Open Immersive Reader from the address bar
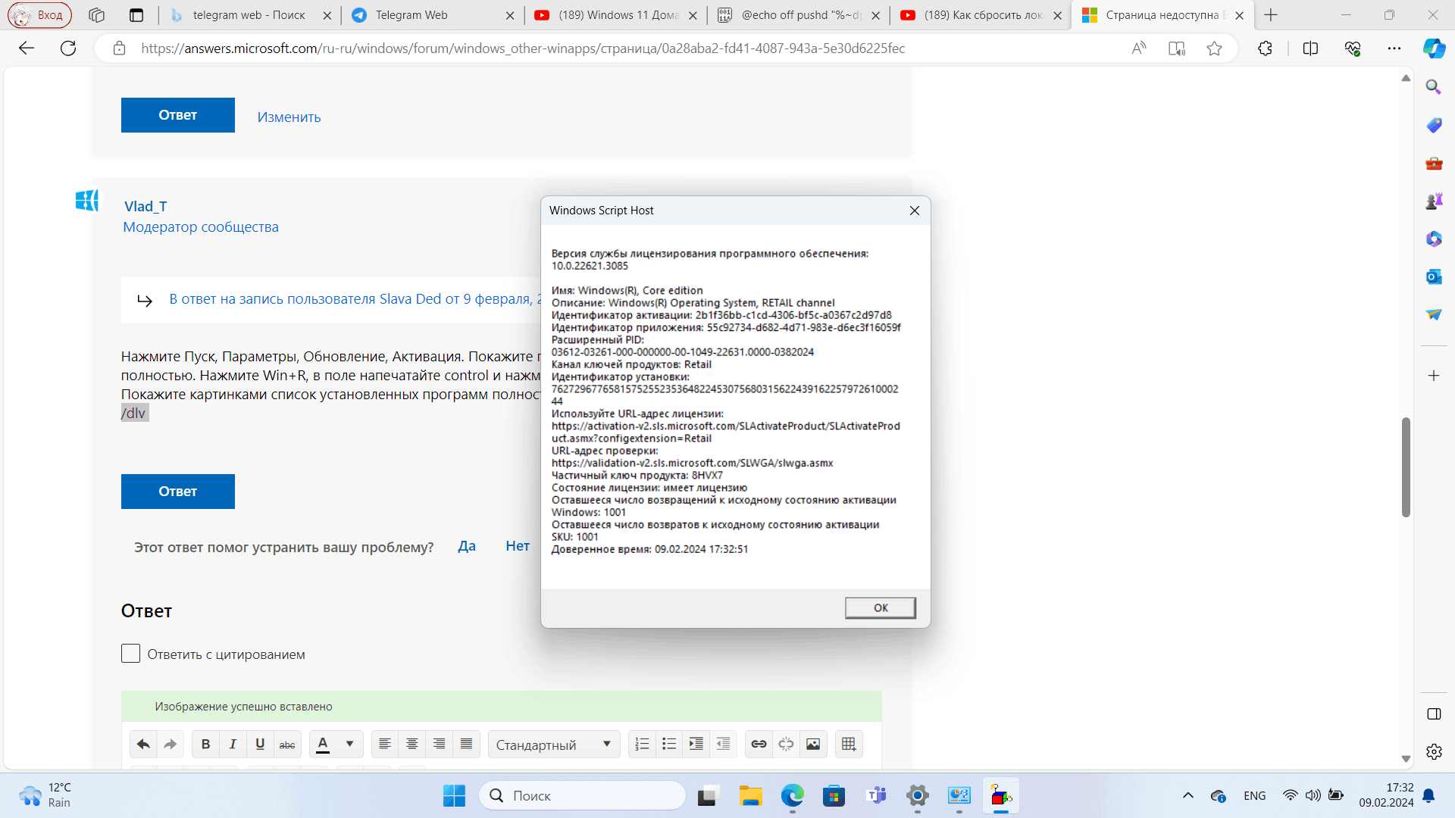Viewport: 1455px width, 818px height. pos(1176,48)
